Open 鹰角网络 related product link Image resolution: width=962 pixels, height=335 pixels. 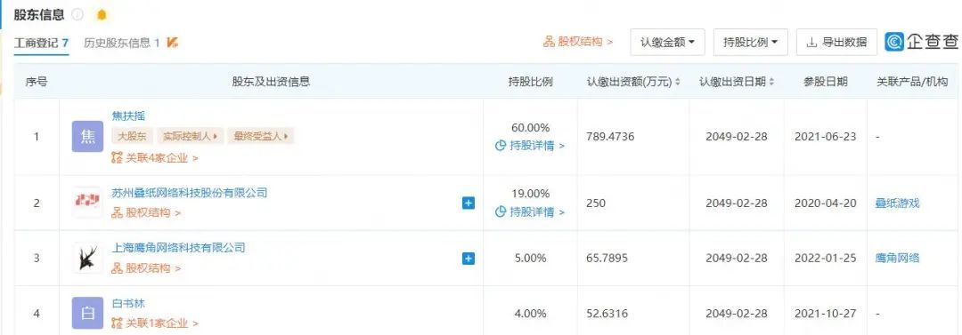pos(897,258)
